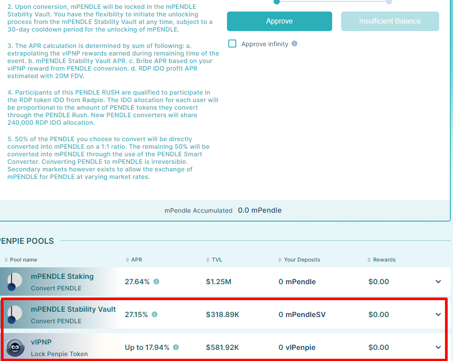The width and height of the screenshot is (453, 361).
Task: Click $0.00 rewards in the vlPNP row
Action: tap(378, 347)
